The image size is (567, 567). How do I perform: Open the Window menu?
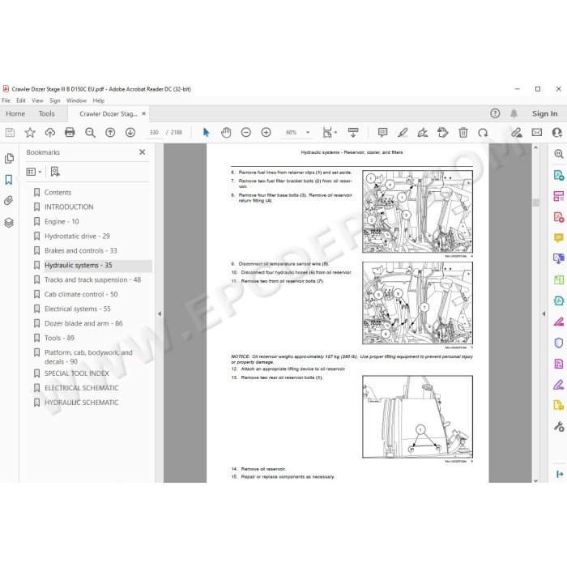coord(76,100)
